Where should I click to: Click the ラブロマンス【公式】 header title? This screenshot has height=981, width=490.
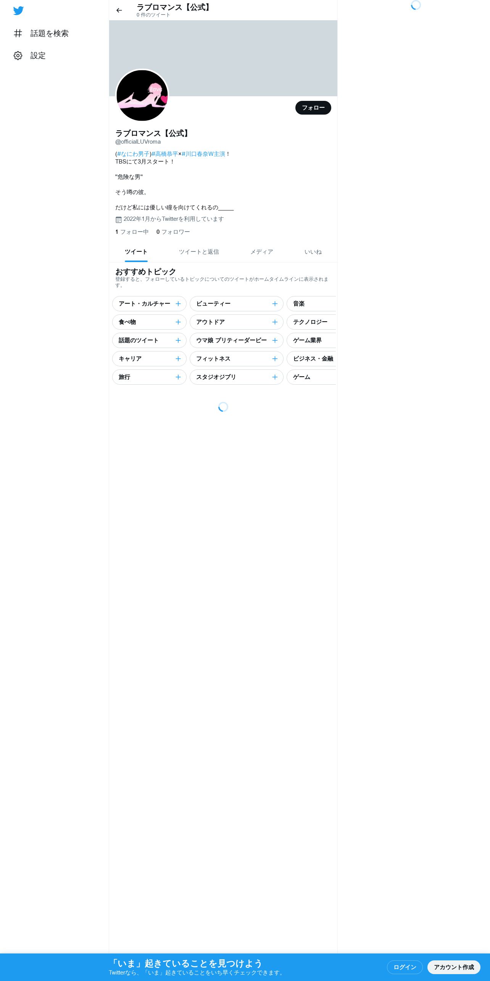(x=174, y=7)
